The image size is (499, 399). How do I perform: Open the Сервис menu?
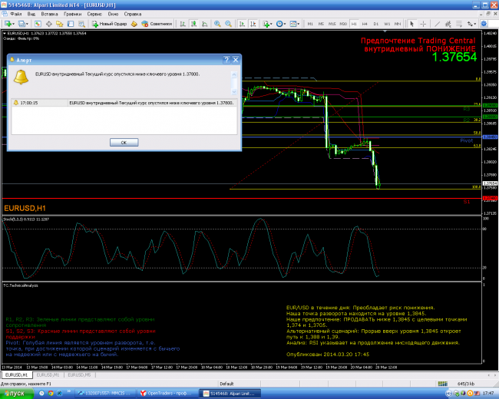pos(97,15)
